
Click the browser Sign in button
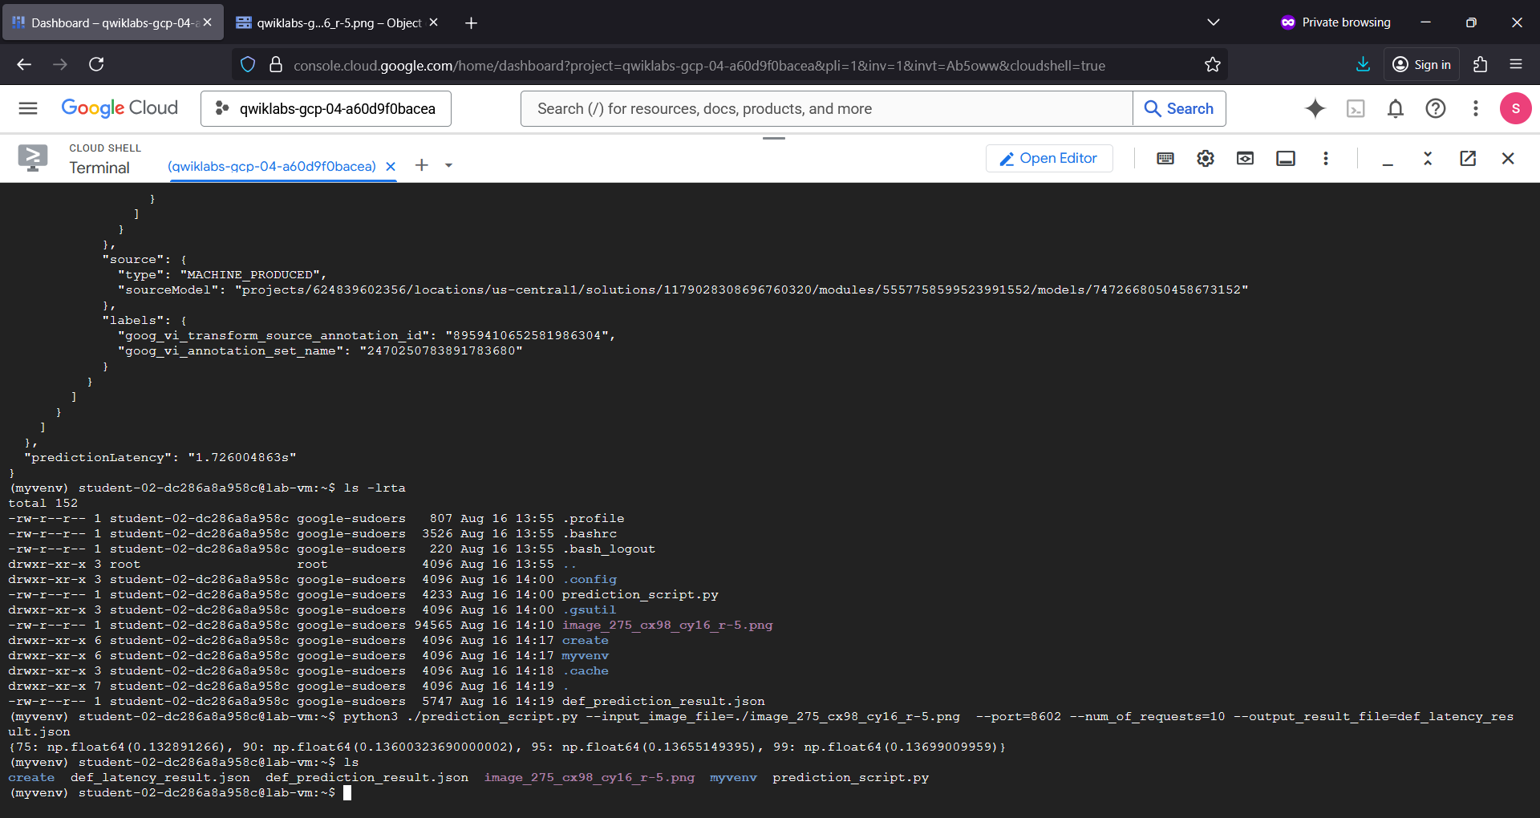coord(1421,64)
